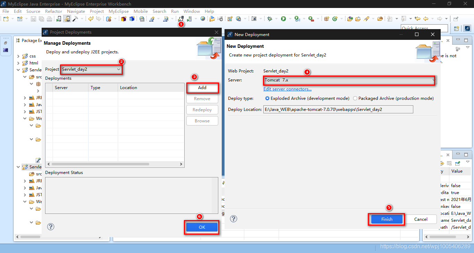Click the Print toolbar icon

(49, 19)
